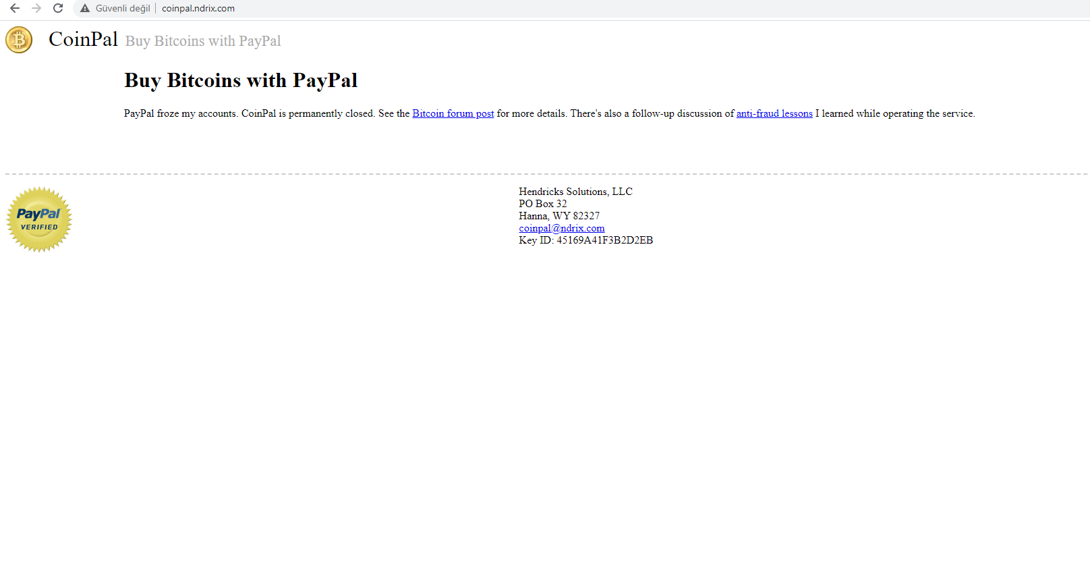Click the 'PayPal froze my accounts' sentence
Screen dimensions: 1090x585
pos(181,113)
